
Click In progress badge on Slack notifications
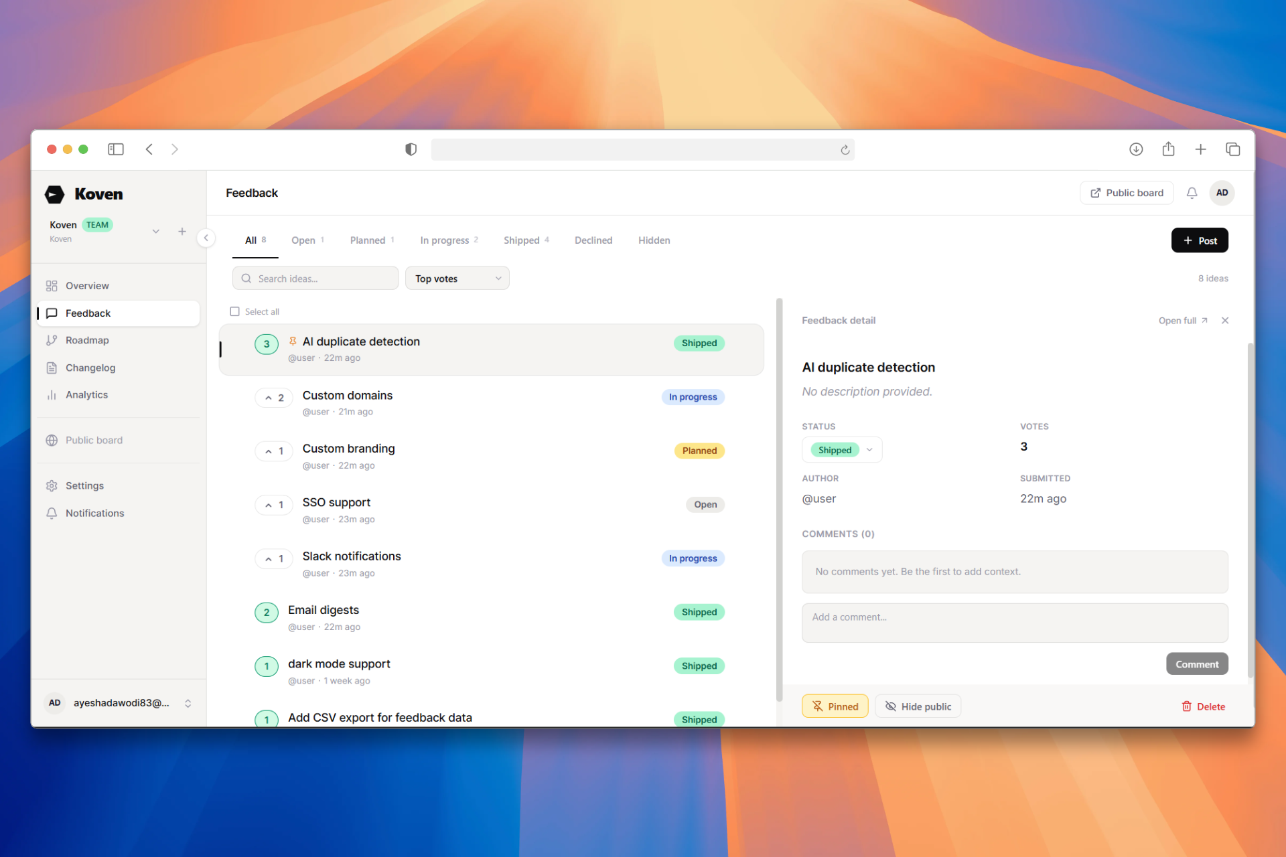point(693,558)
